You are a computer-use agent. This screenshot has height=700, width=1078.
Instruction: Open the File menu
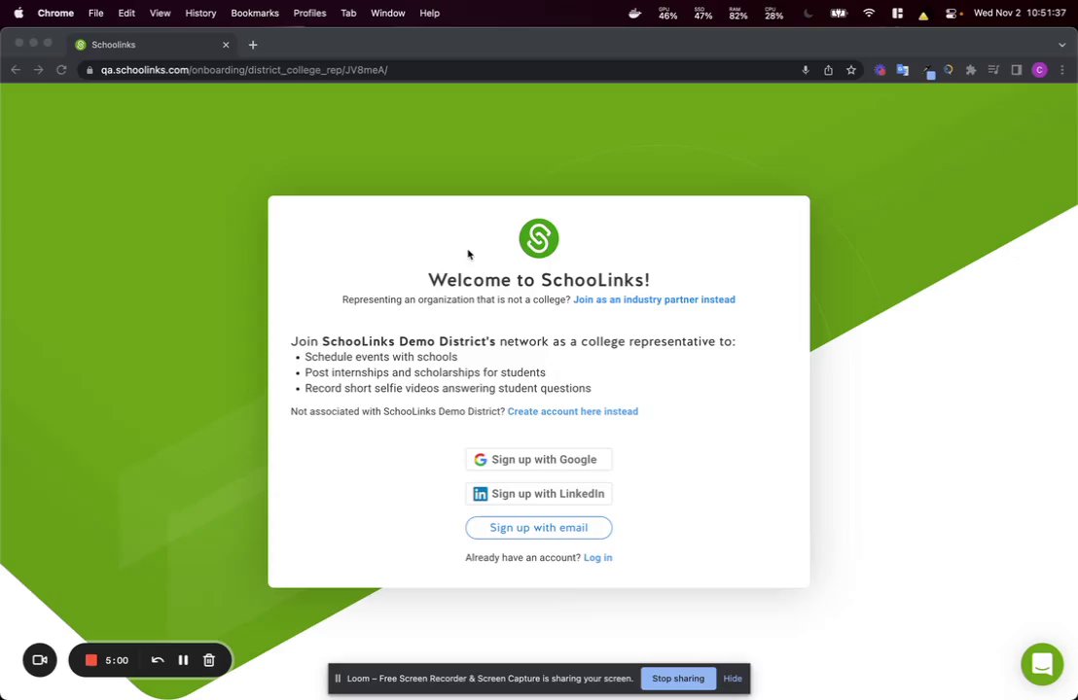pos(95,13)
